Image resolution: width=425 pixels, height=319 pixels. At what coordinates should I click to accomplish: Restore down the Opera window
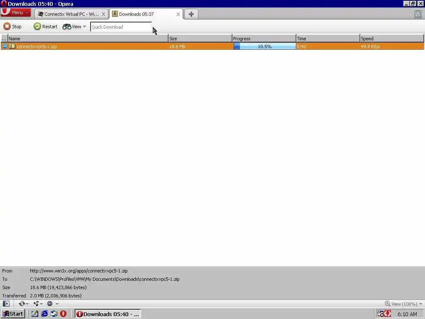click(x=413, y=3)
